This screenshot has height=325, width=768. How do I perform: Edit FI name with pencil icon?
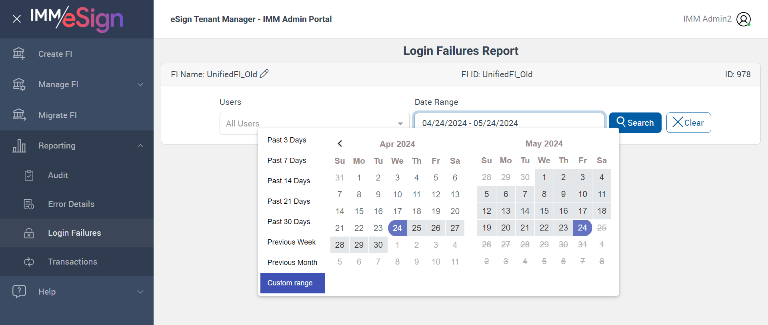point(264,74)
